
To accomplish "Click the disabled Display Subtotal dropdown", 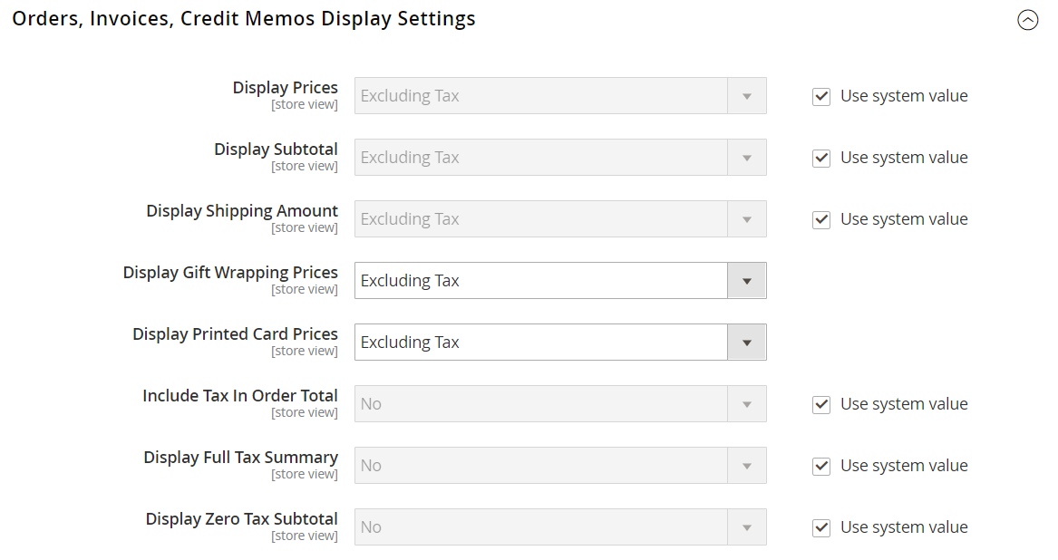I will click(x=560, y=157).
